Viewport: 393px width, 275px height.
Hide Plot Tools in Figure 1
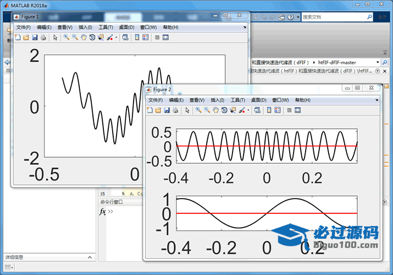(x=157, y=37)
